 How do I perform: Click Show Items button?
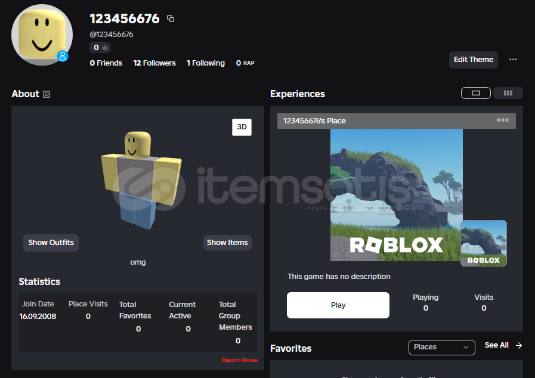(227, 243)
